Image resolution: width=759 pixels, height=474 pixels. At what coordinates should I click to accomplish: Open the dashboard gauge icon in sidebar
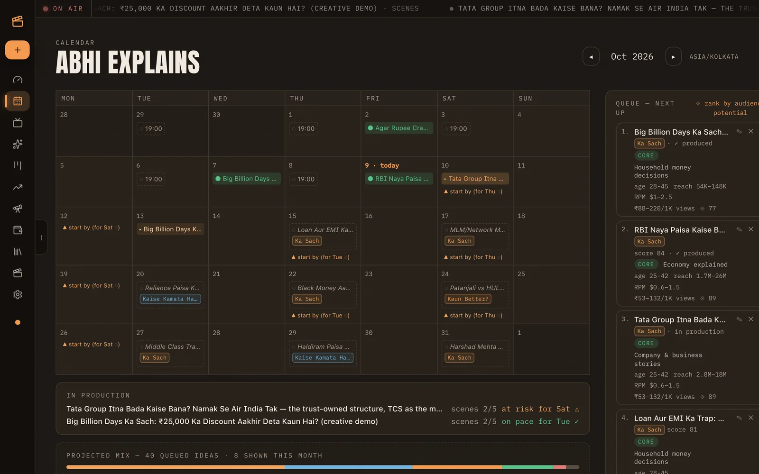[x=18, y=80]
